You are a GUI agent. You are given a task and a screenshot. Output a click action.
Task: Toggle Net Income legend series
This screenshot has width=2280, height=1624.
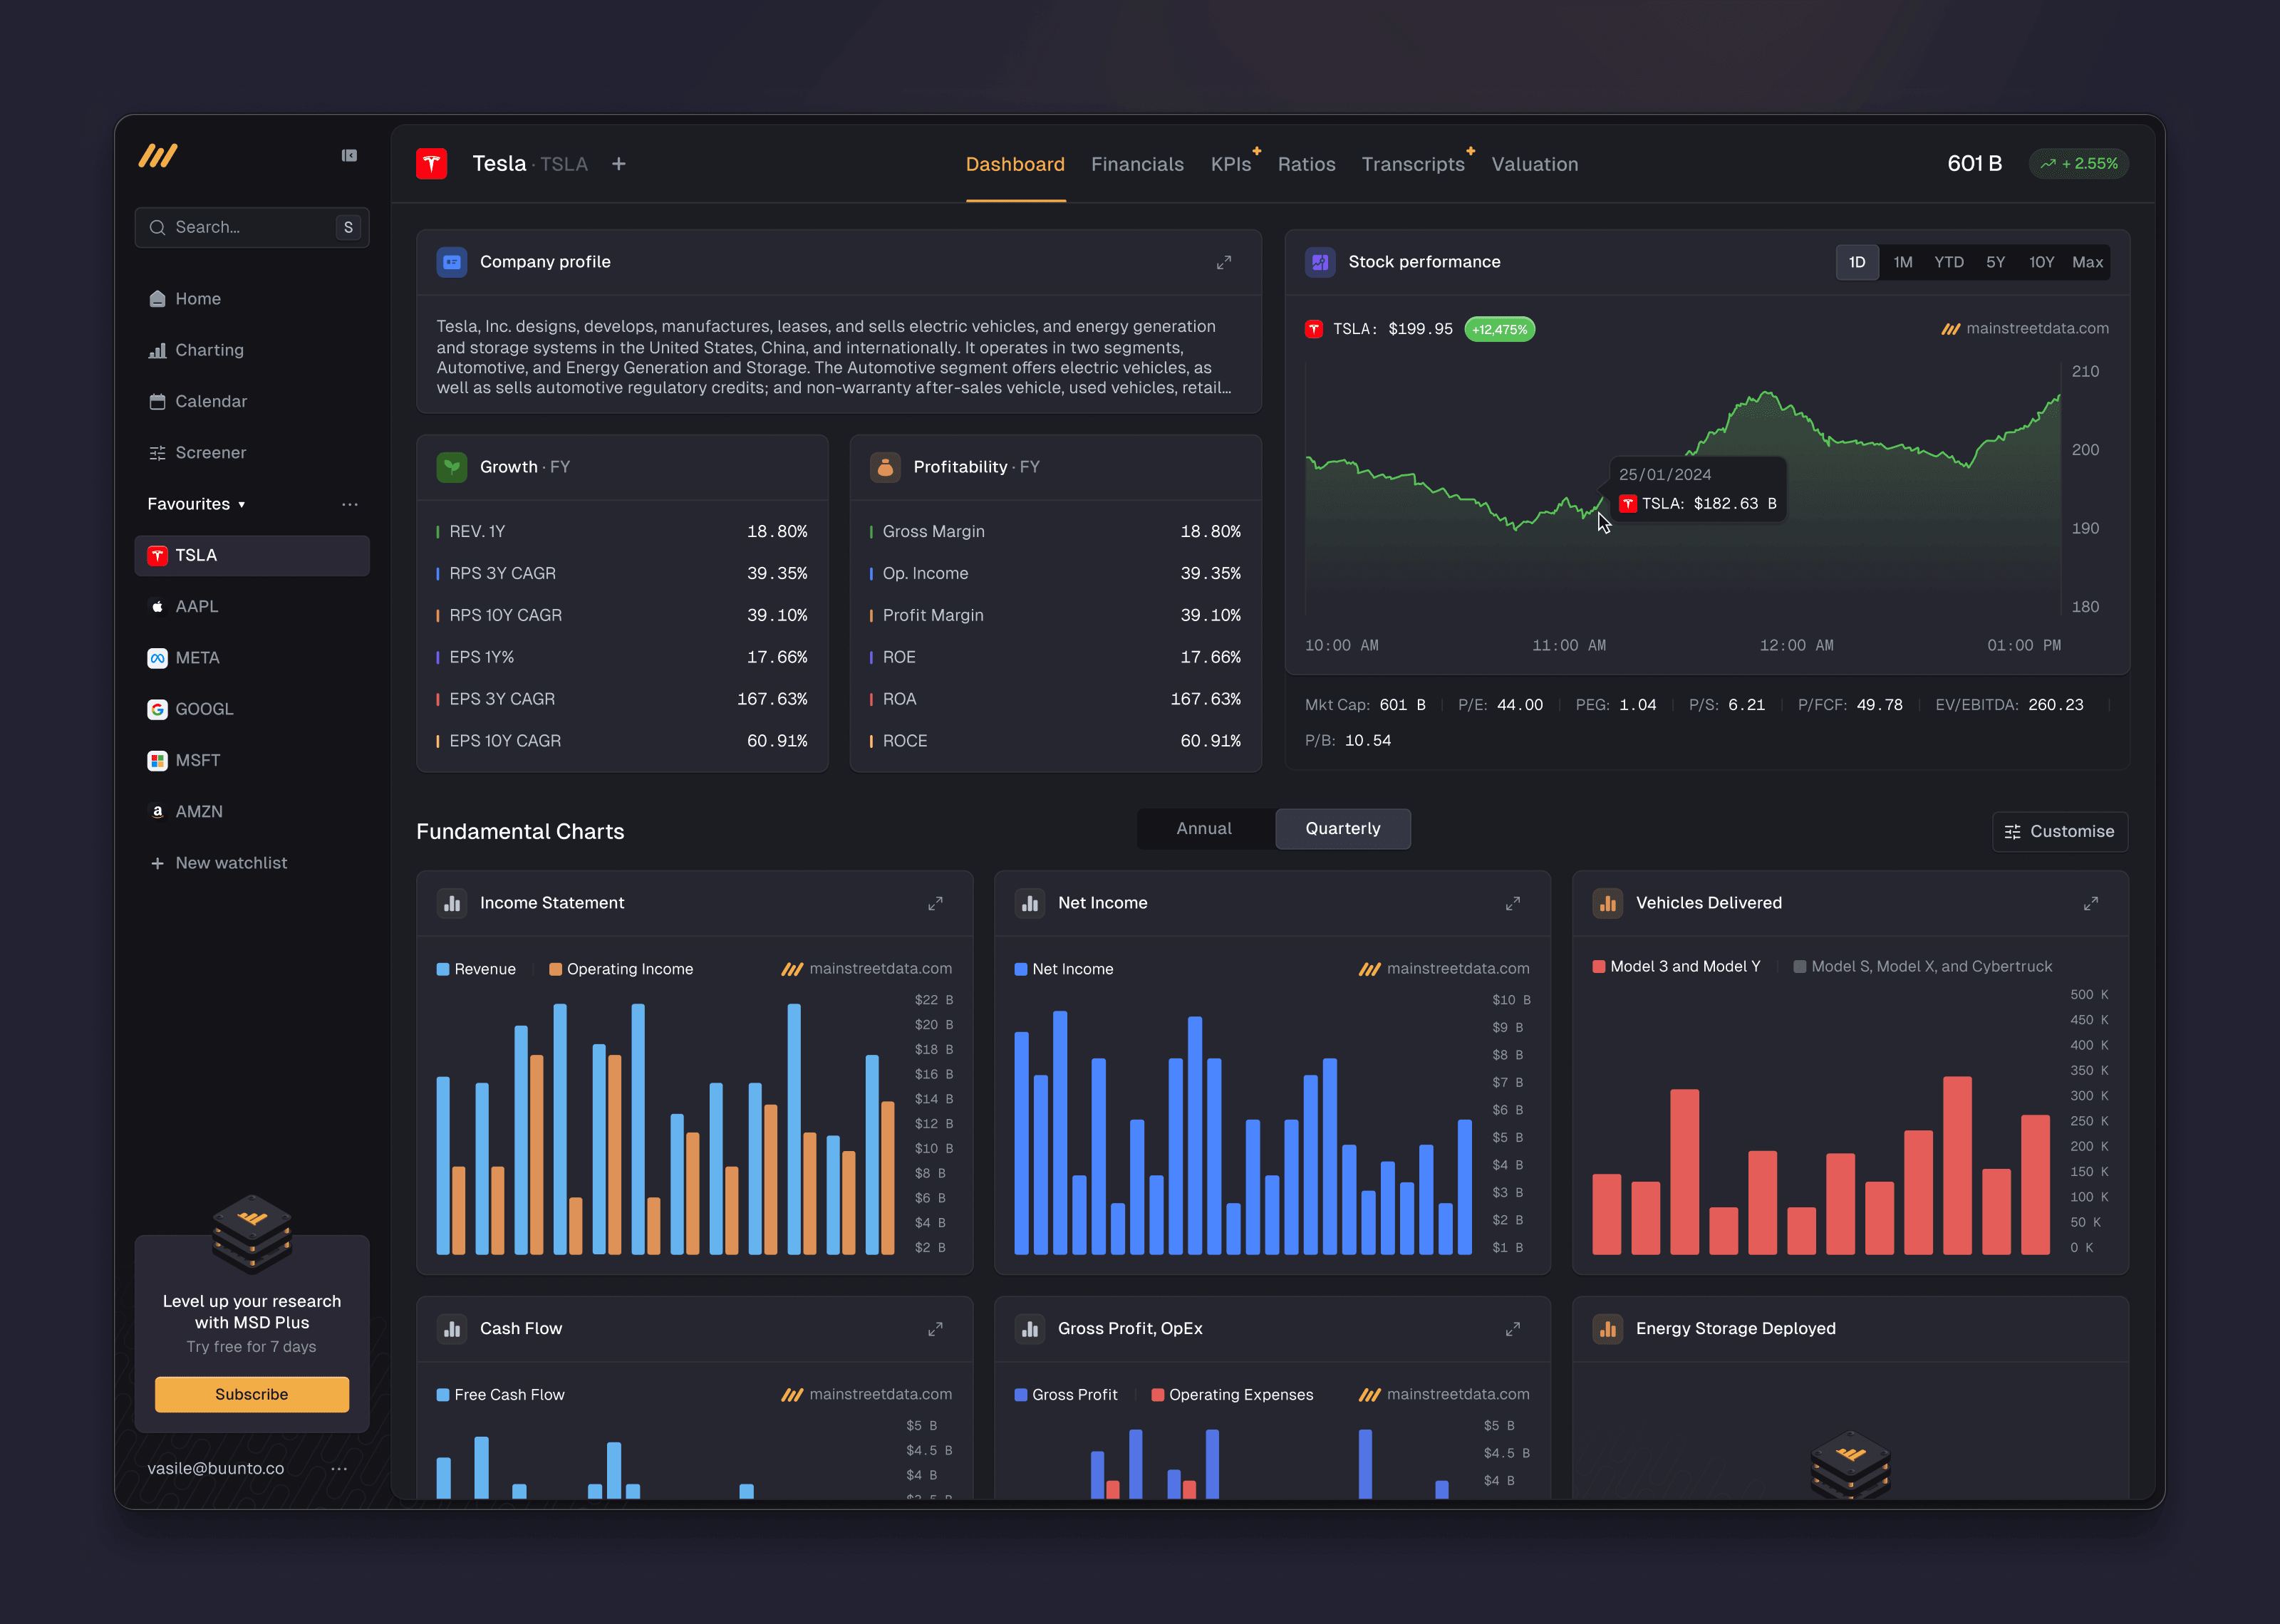(x=1063, y=968)
